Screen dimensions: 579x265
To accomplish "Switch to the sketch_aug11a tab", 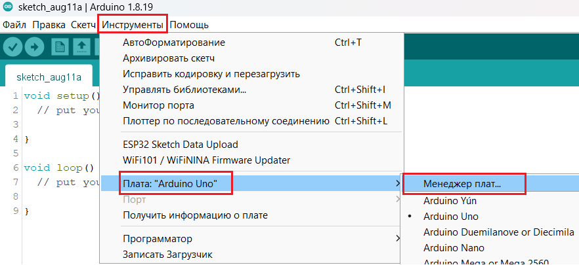I will pyautogui.click(x=49, y=77).
